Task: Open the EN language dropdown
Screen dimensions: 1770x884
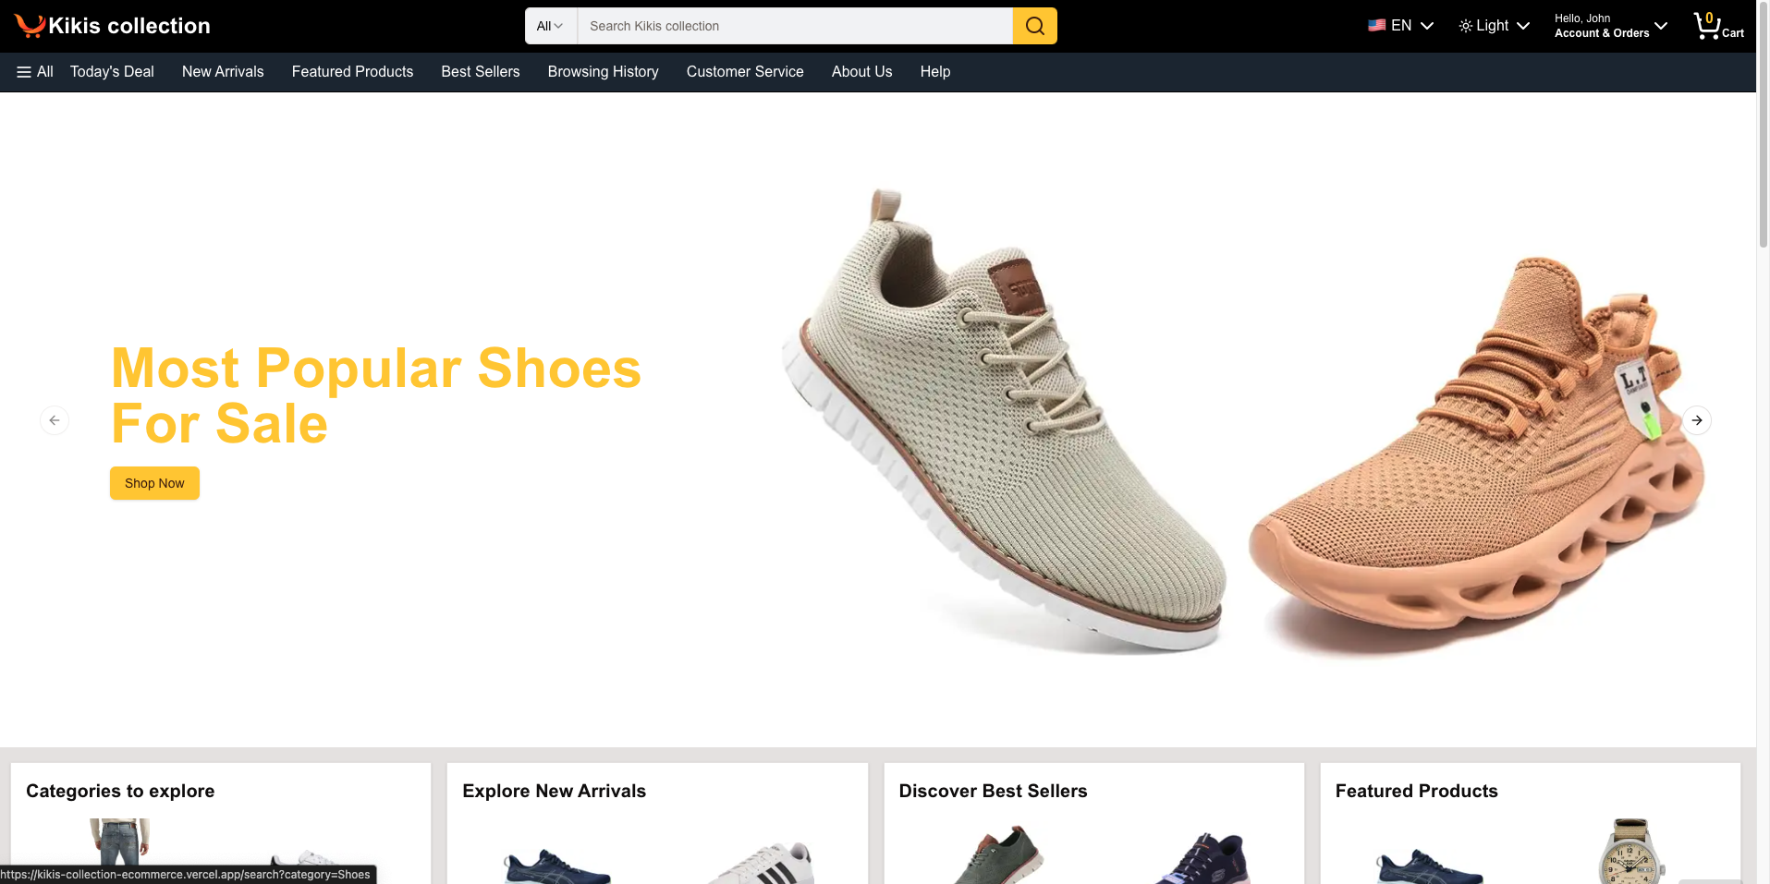Action: point(1400,26)
